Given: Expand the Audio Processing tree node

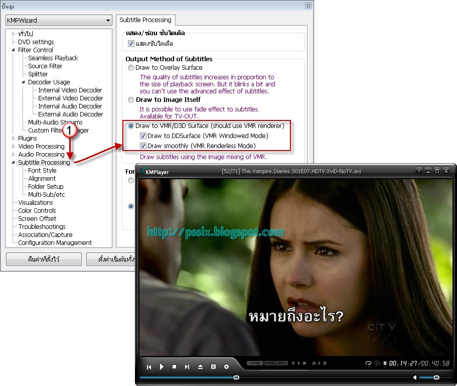Looking at the screenshot, I should [13, 154].
